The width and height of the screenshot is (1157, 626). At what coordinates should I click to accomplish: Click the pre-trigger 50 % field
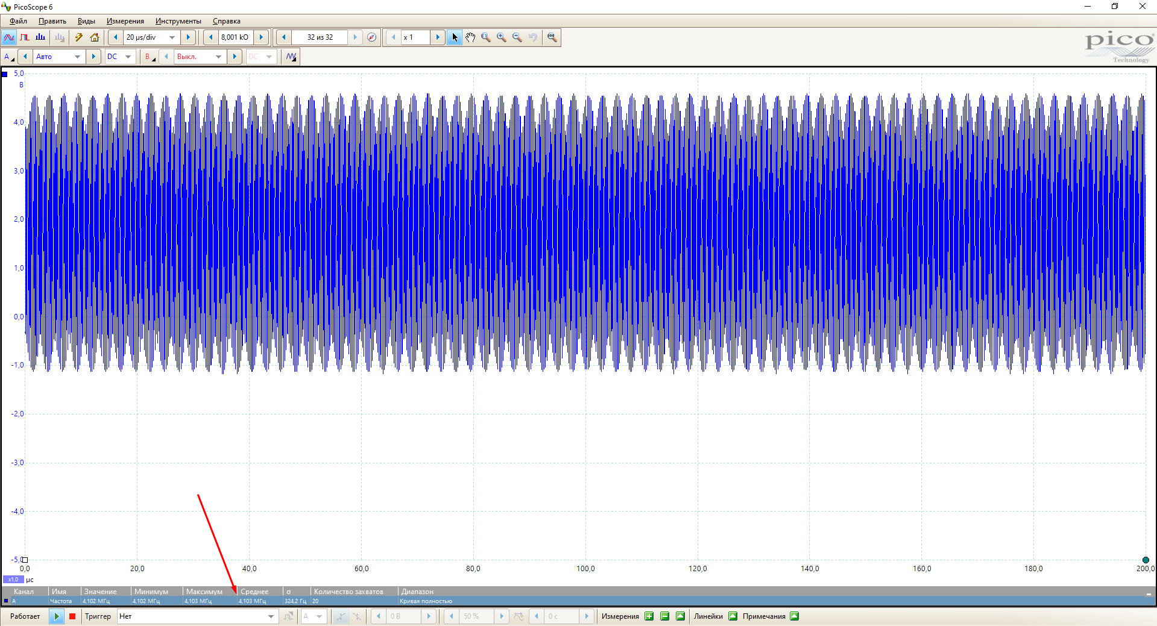point(476,616)
